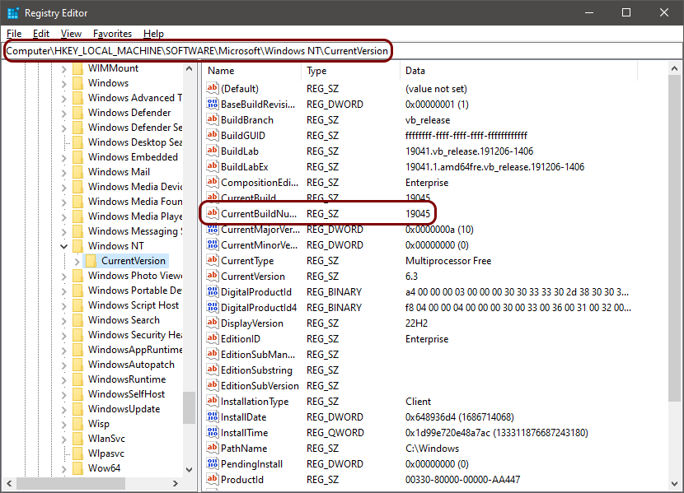Click the vb_release data value
The height and width of the screenshot is (493, 684).
428,120
